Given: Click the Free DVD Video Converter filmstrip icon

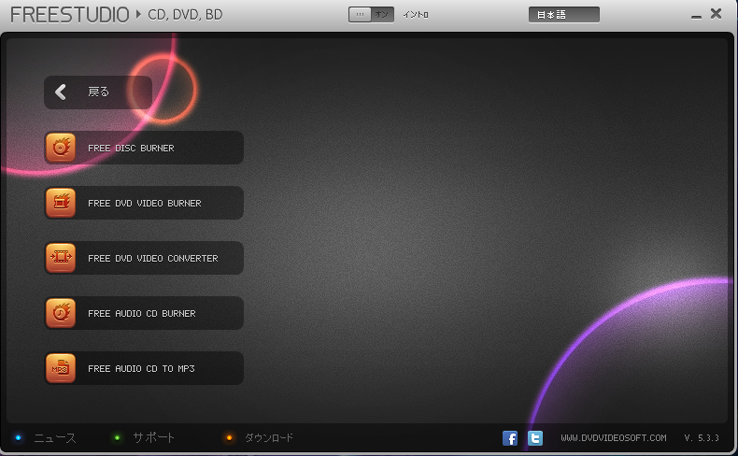Looking at the screenshot, I should 61,258.
